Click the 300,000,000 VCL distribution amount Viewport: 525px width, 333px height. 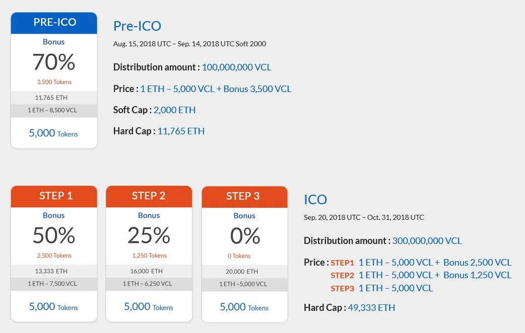[427, 241]
